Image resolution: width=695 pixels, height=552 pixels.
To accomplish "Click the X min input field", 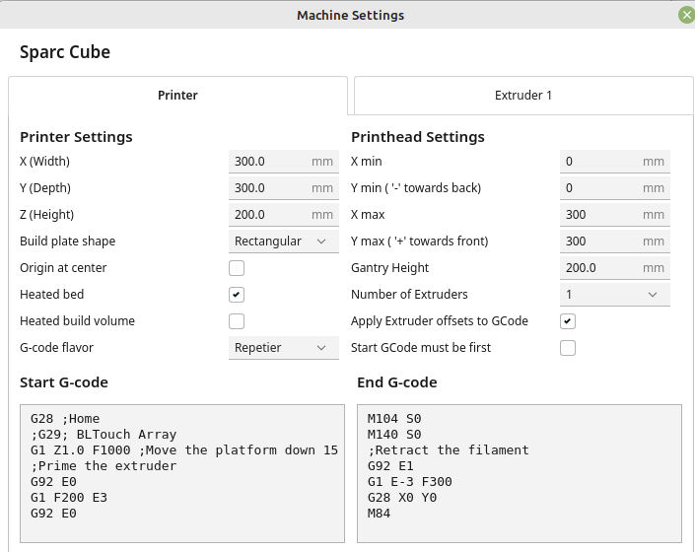I will coord(600,162).
